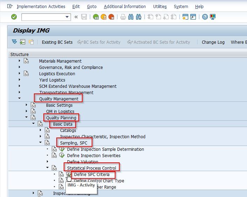The image size is (247, 197).
Task: Click the Last Page icon
Action: pyautogui.click(x=174, y=17)
